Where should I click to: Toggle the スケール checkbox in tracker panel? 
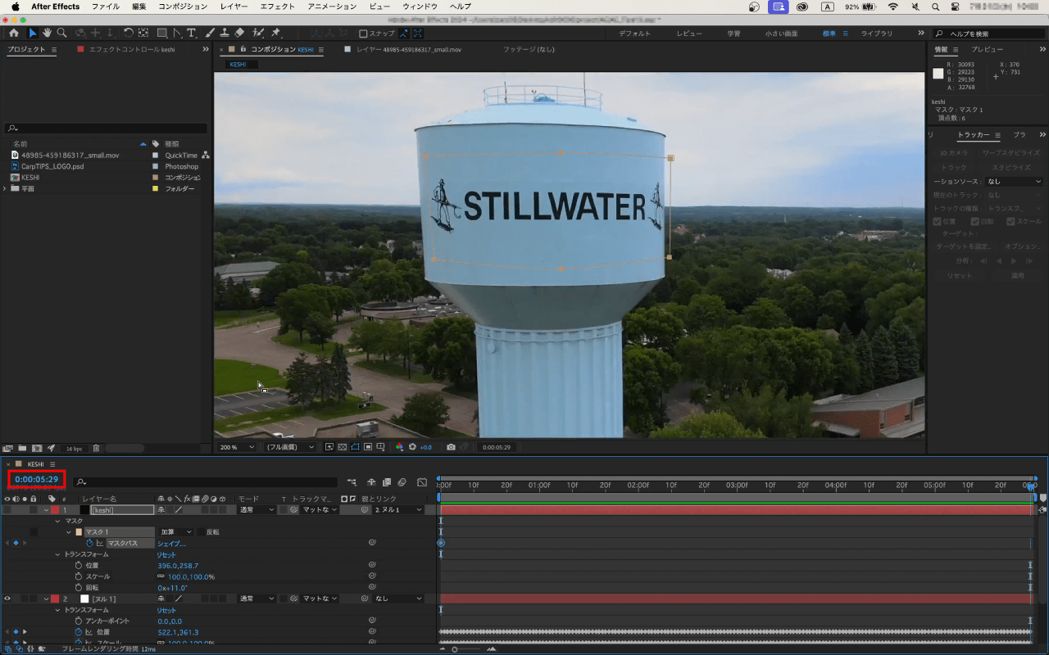[x=1011, y=221]
